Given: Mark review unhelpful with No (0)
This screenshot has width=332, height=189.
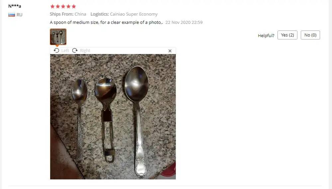Looking at the screenshot, I should coord(310,35).
